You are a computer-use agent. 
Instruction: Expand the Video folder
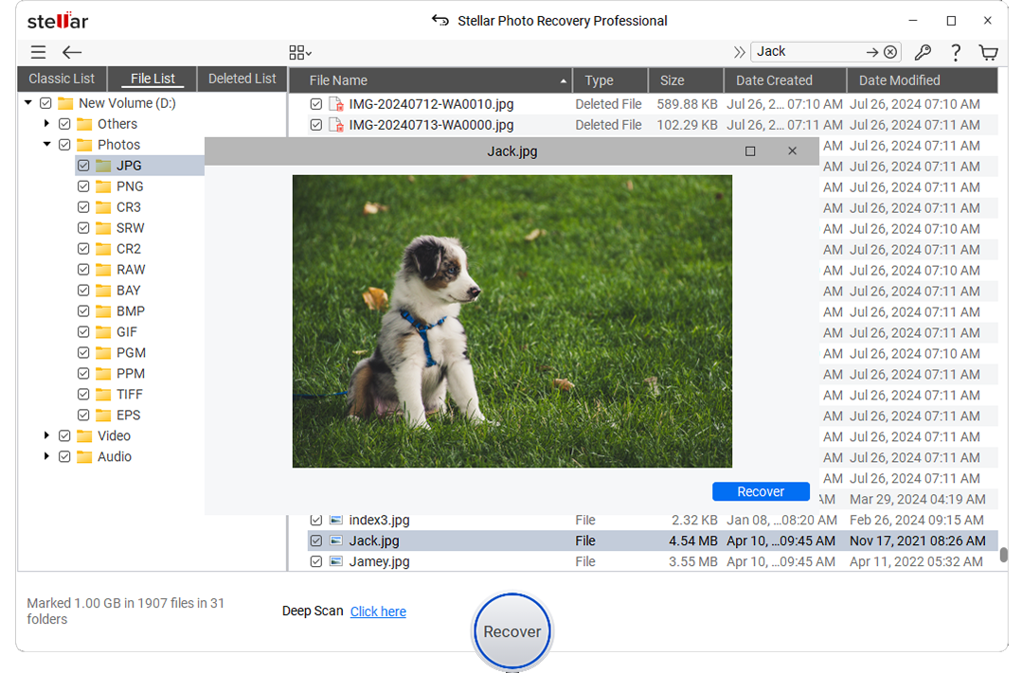click(46, 436)
